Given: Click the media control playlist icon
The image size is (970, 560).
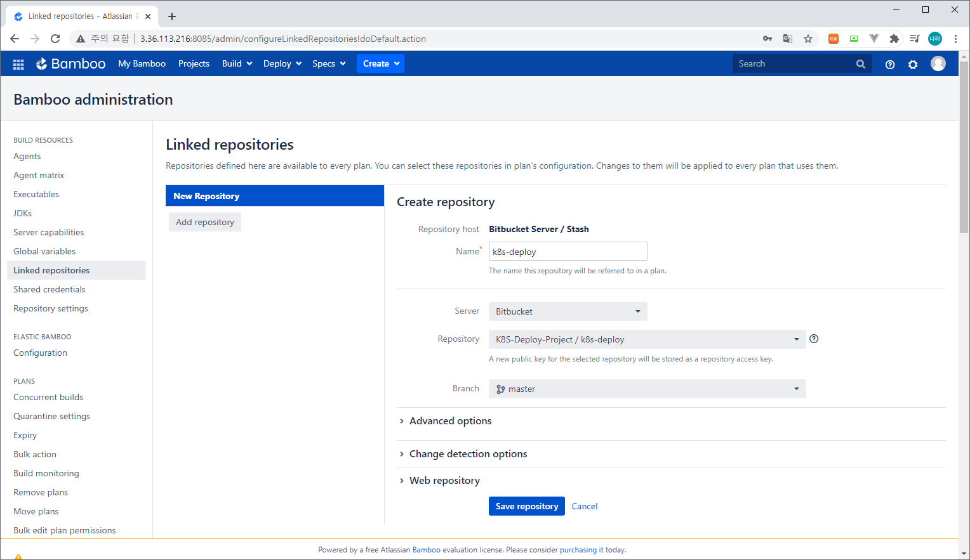Looking at the screenshot, I should coord(915,39).
